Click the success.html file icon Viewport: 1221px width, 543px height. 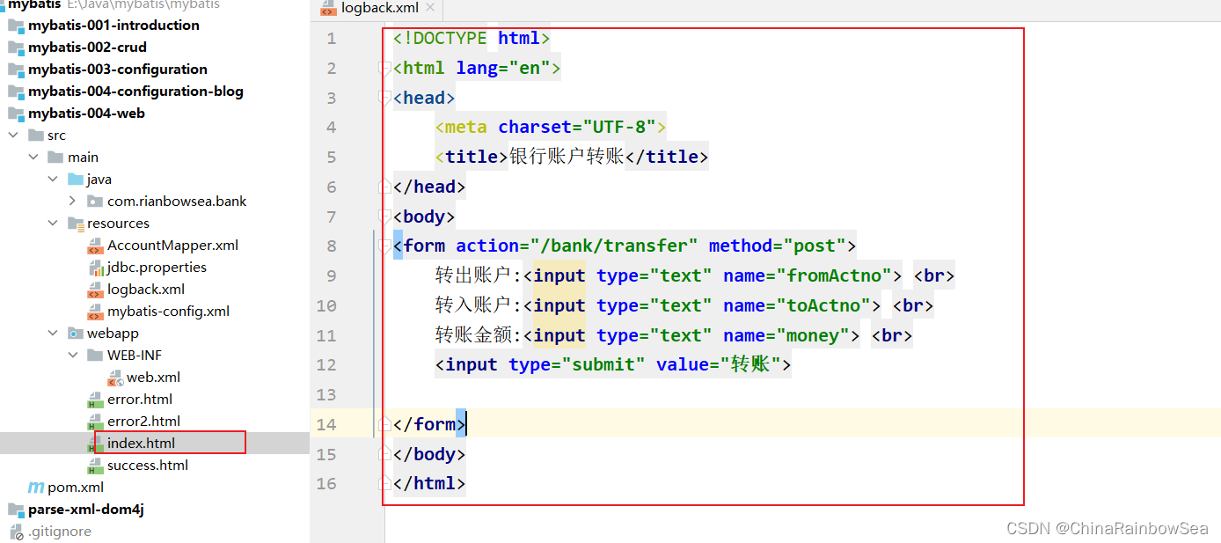click(95, 466)
